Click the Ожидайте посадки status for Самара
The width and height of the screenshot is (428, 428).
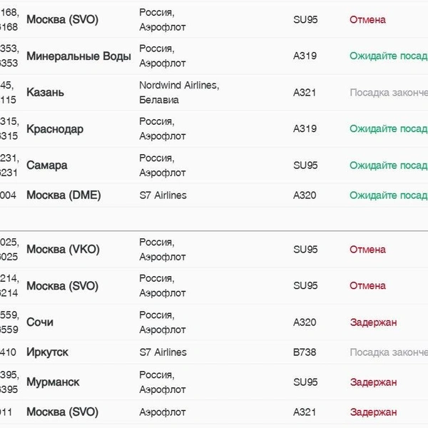click(x=389, y=165)
